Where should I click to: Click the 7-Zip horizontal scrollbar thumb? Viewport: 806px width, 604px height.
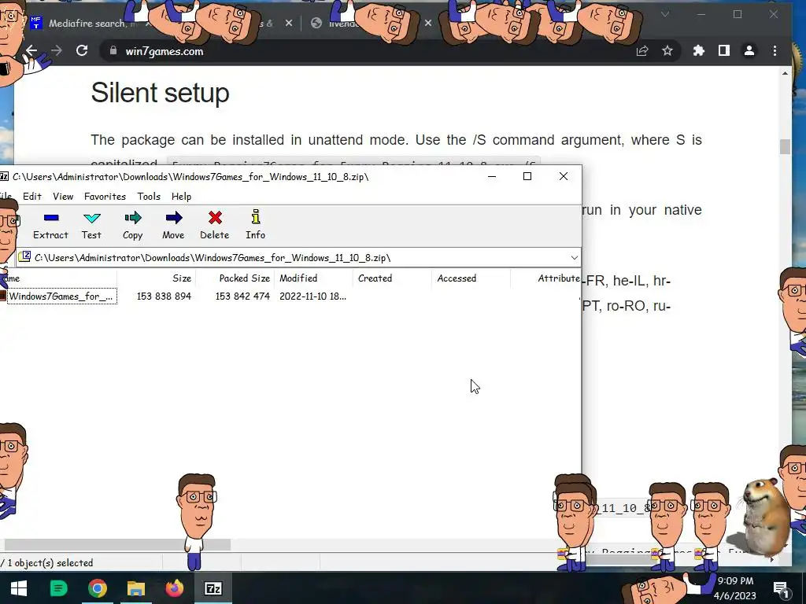[117, 544]
